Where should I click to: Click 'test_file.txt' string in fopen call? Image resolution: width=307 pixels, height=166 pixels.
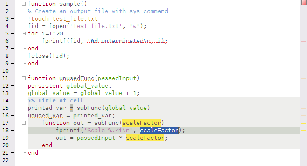[x=96, y=26]
